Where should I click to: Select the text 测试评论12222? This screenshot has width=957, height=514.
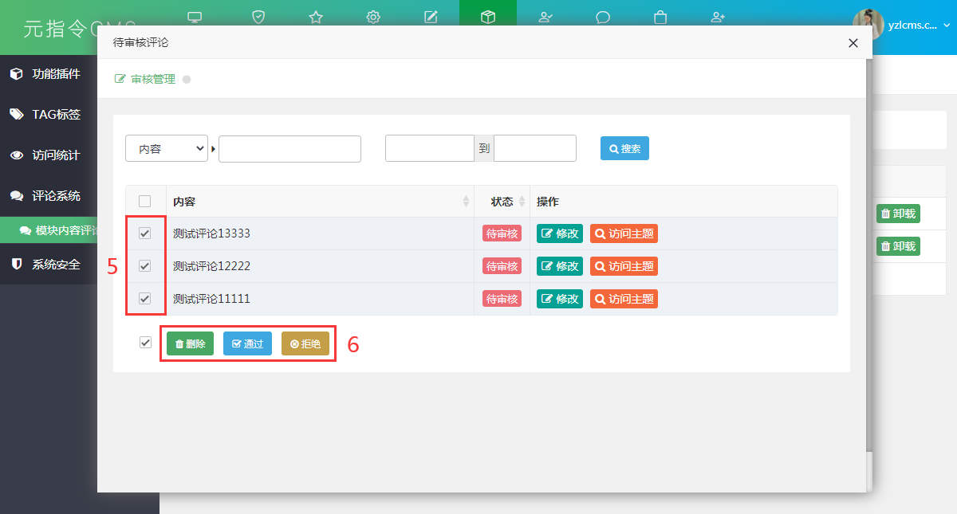[211, 266]
